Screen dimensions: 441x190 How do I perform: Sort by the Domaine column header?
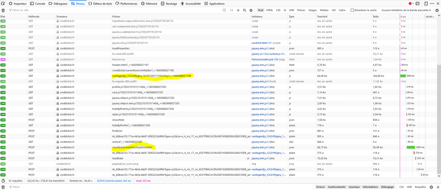pos(83,16)
